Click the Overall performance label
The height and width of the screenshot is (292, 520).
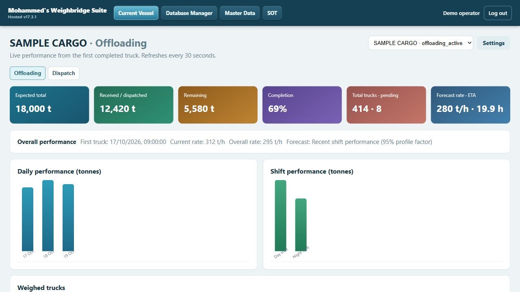(x=47, y=142)
